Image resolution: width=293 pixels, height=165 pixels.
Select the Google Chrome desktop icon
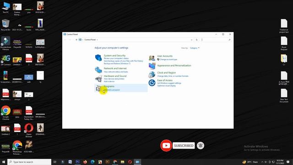5,113
